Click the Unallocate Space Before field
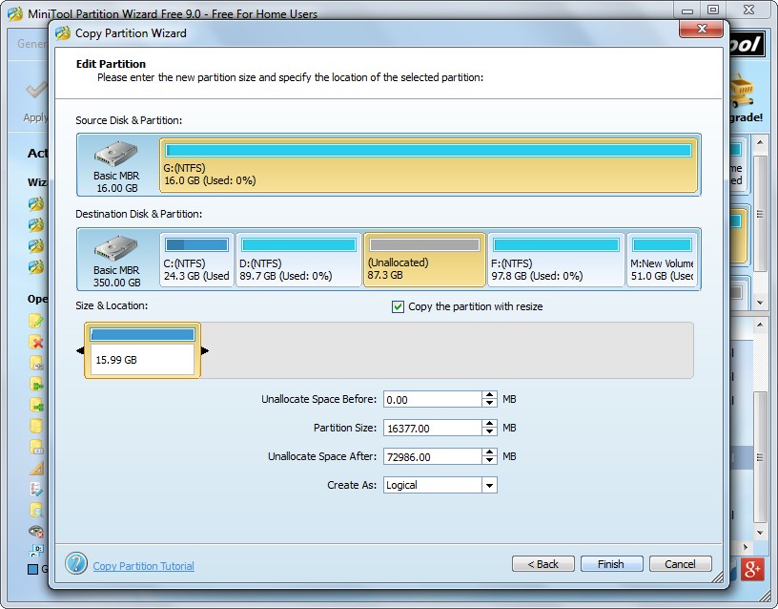This screenshot has height=609, width=778. pyautogui.click(x=432, y=399)
